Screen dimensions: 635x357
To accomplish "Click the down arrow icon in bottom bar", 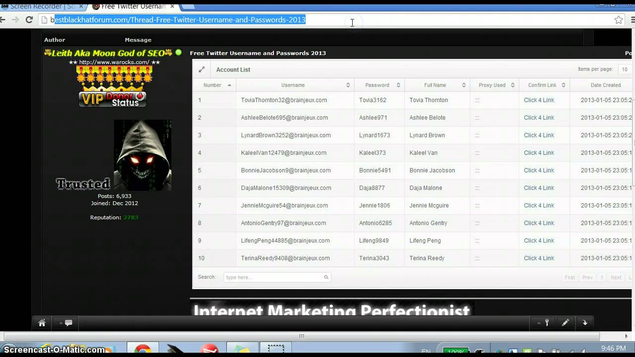I will (x=585, y=323).
